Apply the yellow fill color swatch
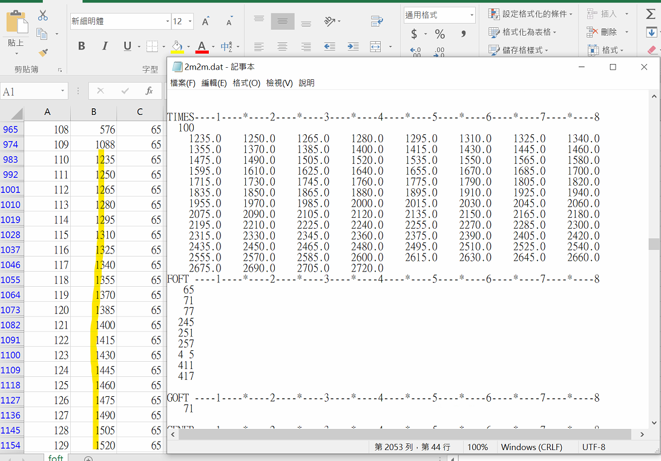661x461 pixels. [177, 47]
